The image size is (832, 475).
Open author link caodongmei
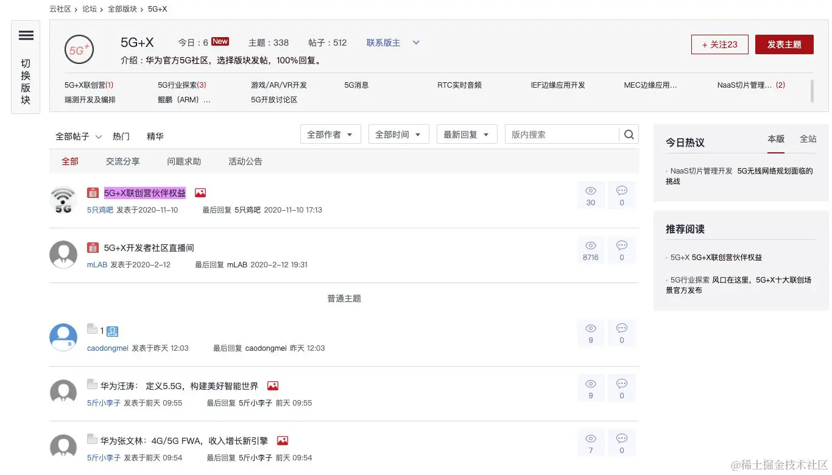tap(108, 348)
